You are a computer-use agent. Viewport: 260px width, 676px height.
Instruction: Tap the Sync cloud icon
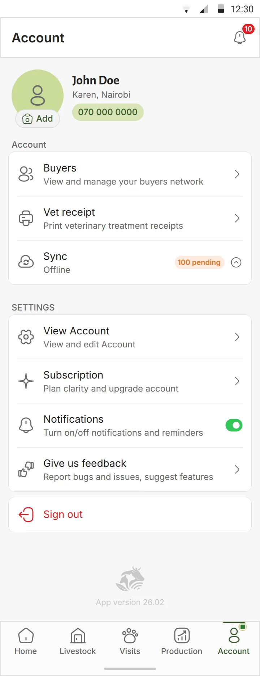pos(26,262)
